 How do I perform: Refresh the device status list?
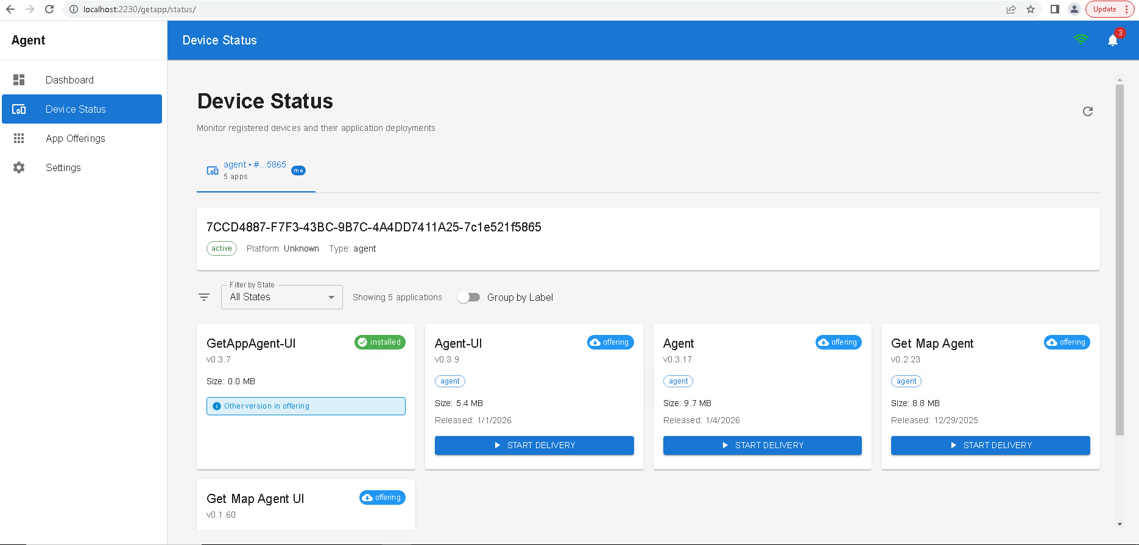click(x=1088, y=111)
